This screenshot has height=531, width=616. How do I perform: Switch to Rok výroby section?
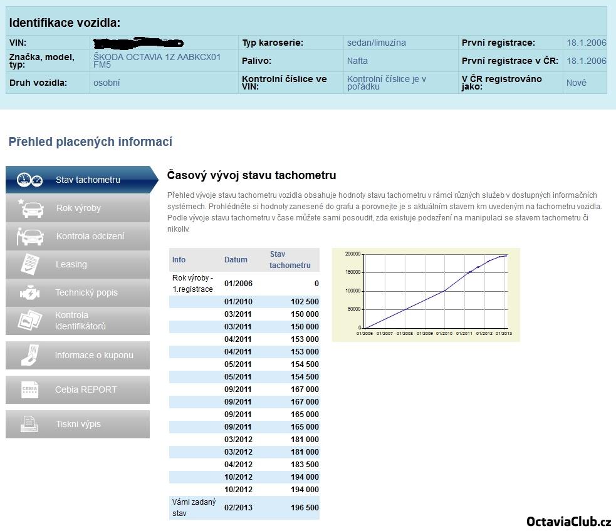click(78, 208)
